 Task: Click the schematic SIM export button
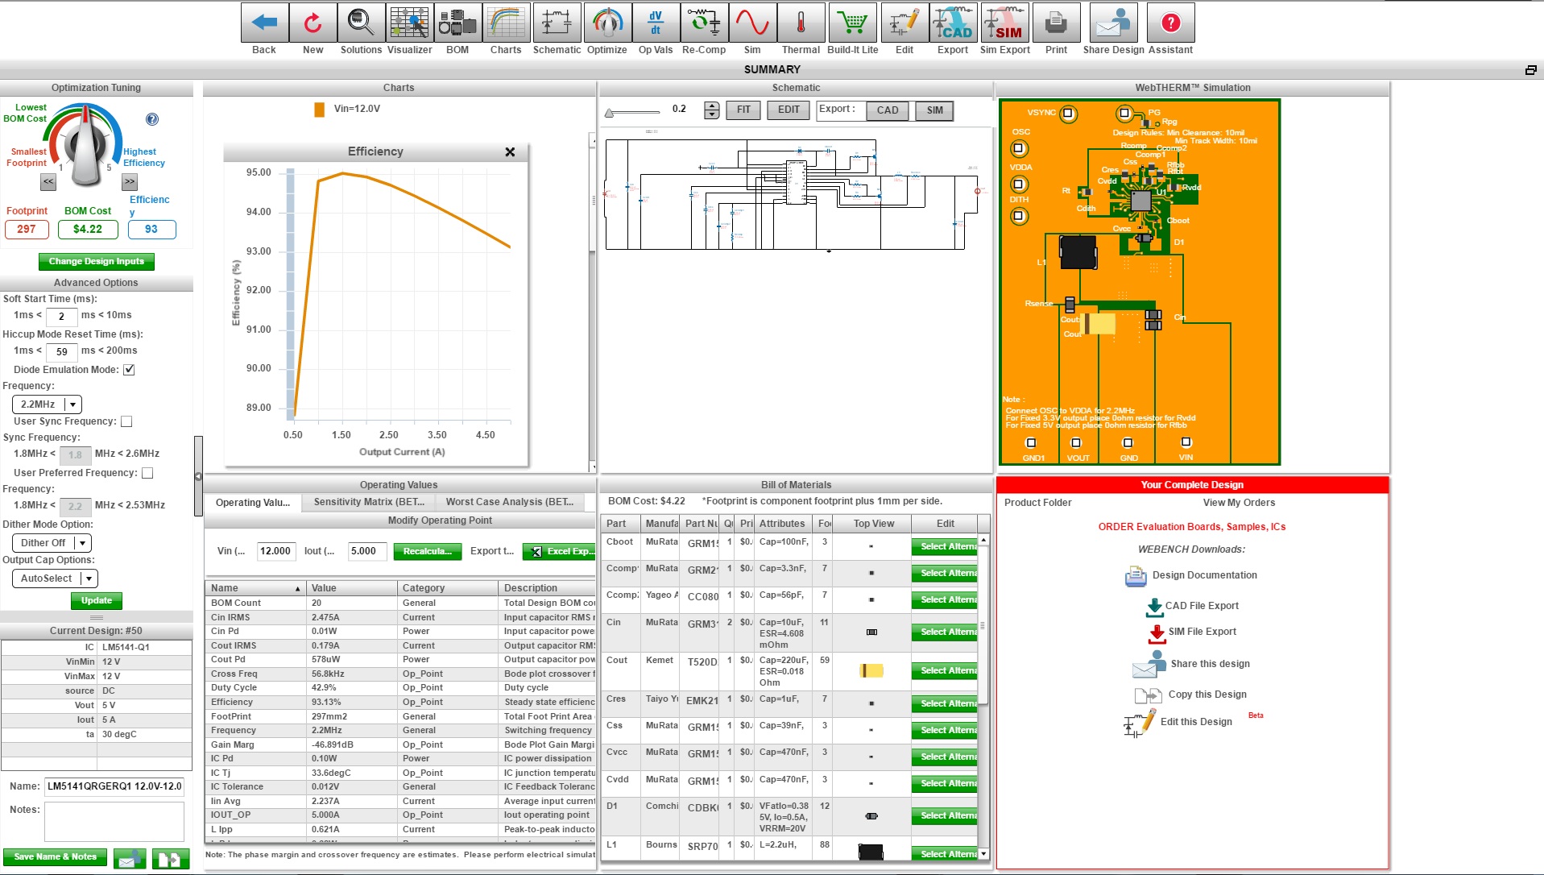934,110
